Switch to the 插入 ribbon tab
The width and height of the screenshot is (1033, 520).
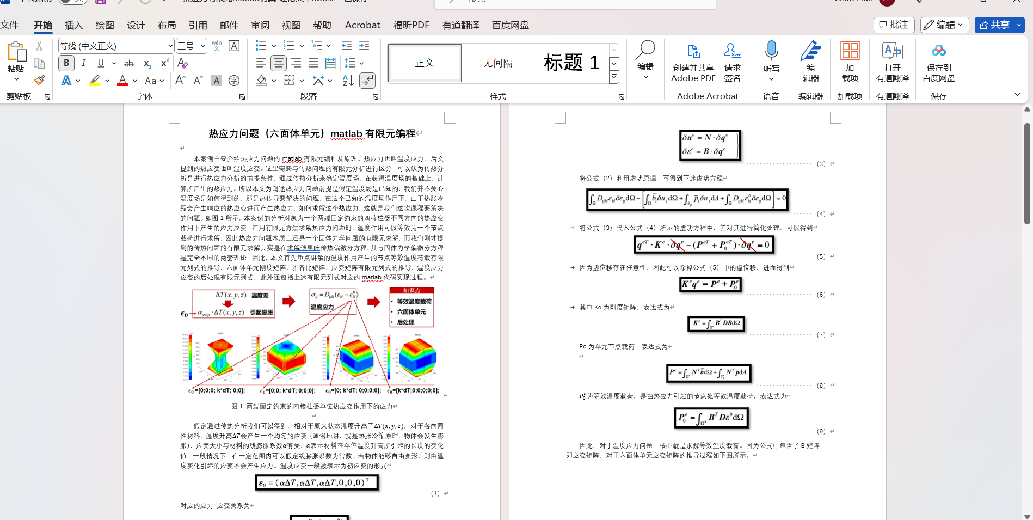pos(73,25)
